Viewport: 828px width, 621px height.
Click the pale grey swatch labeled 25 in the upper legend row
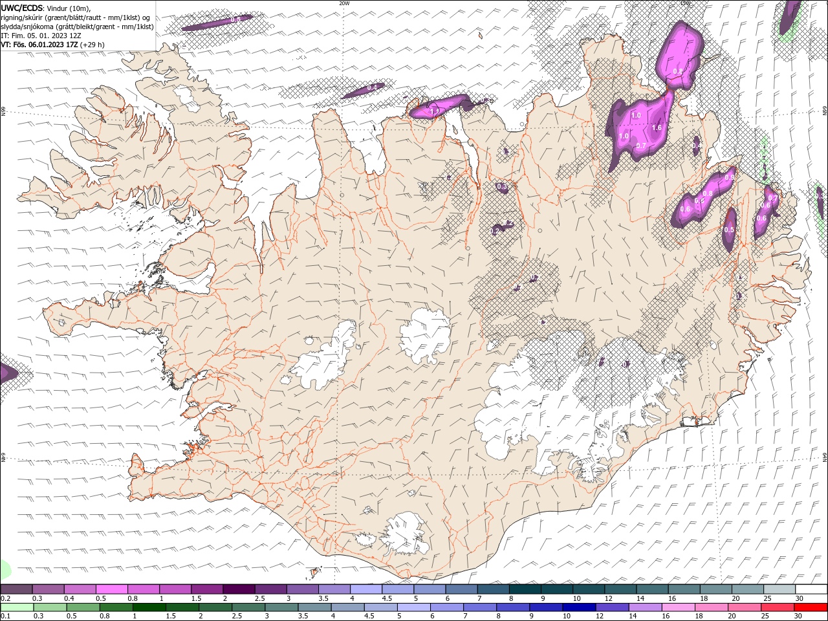pos(779,589)
